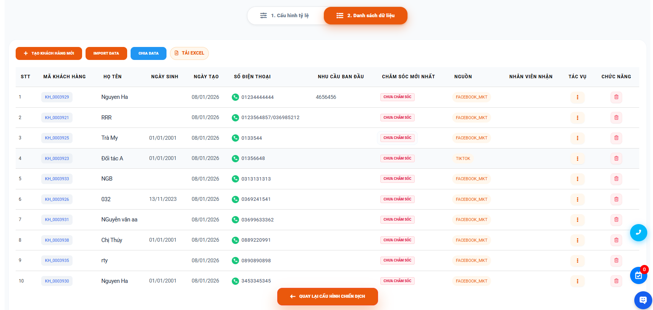
Task: Click green phone icon for Trà My
Action: click(235, 138)
